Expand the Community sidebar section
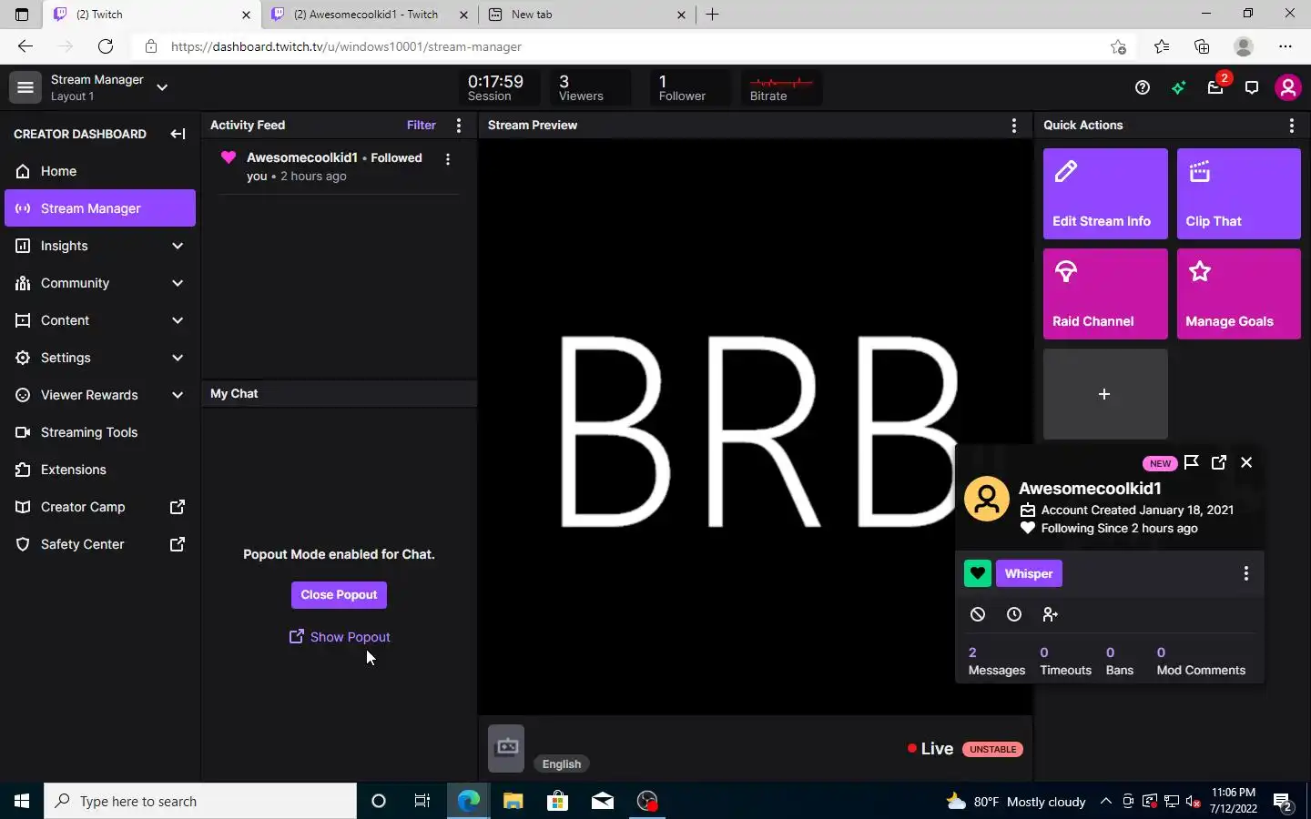 178,283
